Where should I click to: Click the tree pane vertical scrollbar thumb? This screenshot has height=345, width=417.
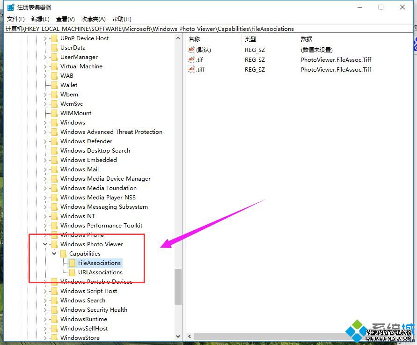tap(178, 287)
